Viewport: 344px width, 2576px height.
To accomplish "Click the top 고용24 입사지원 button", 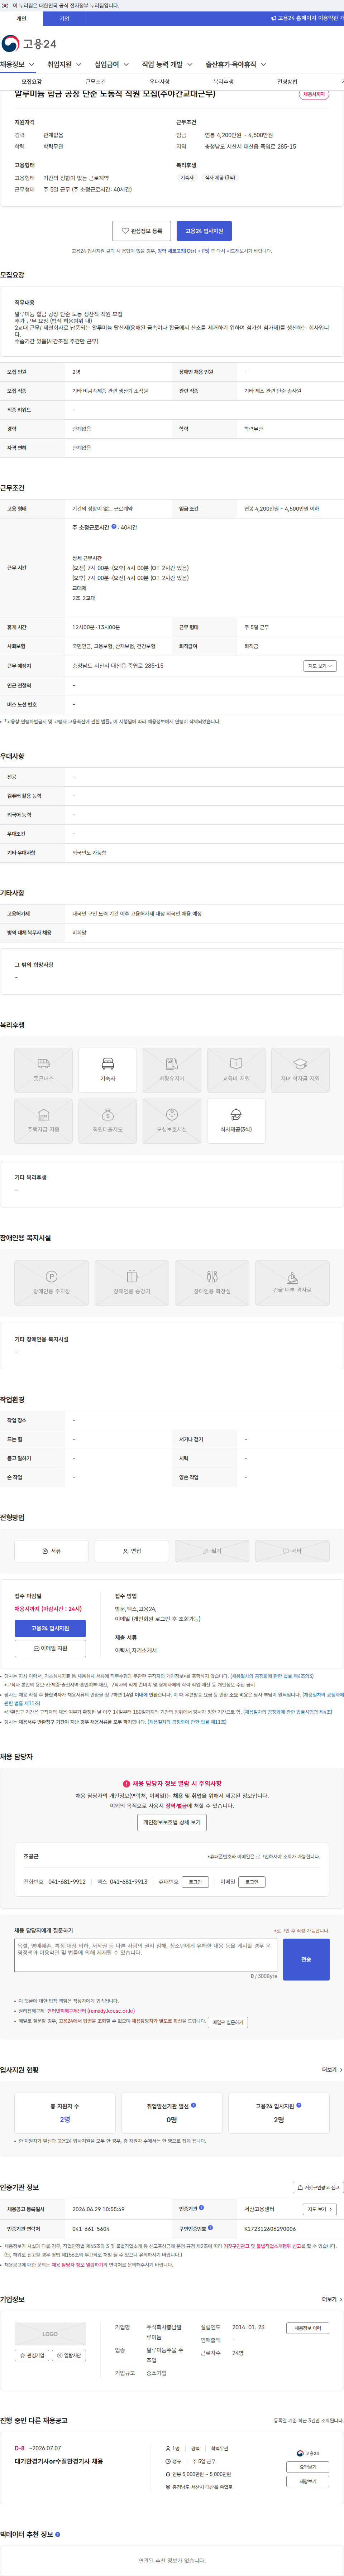I will 204,231.
